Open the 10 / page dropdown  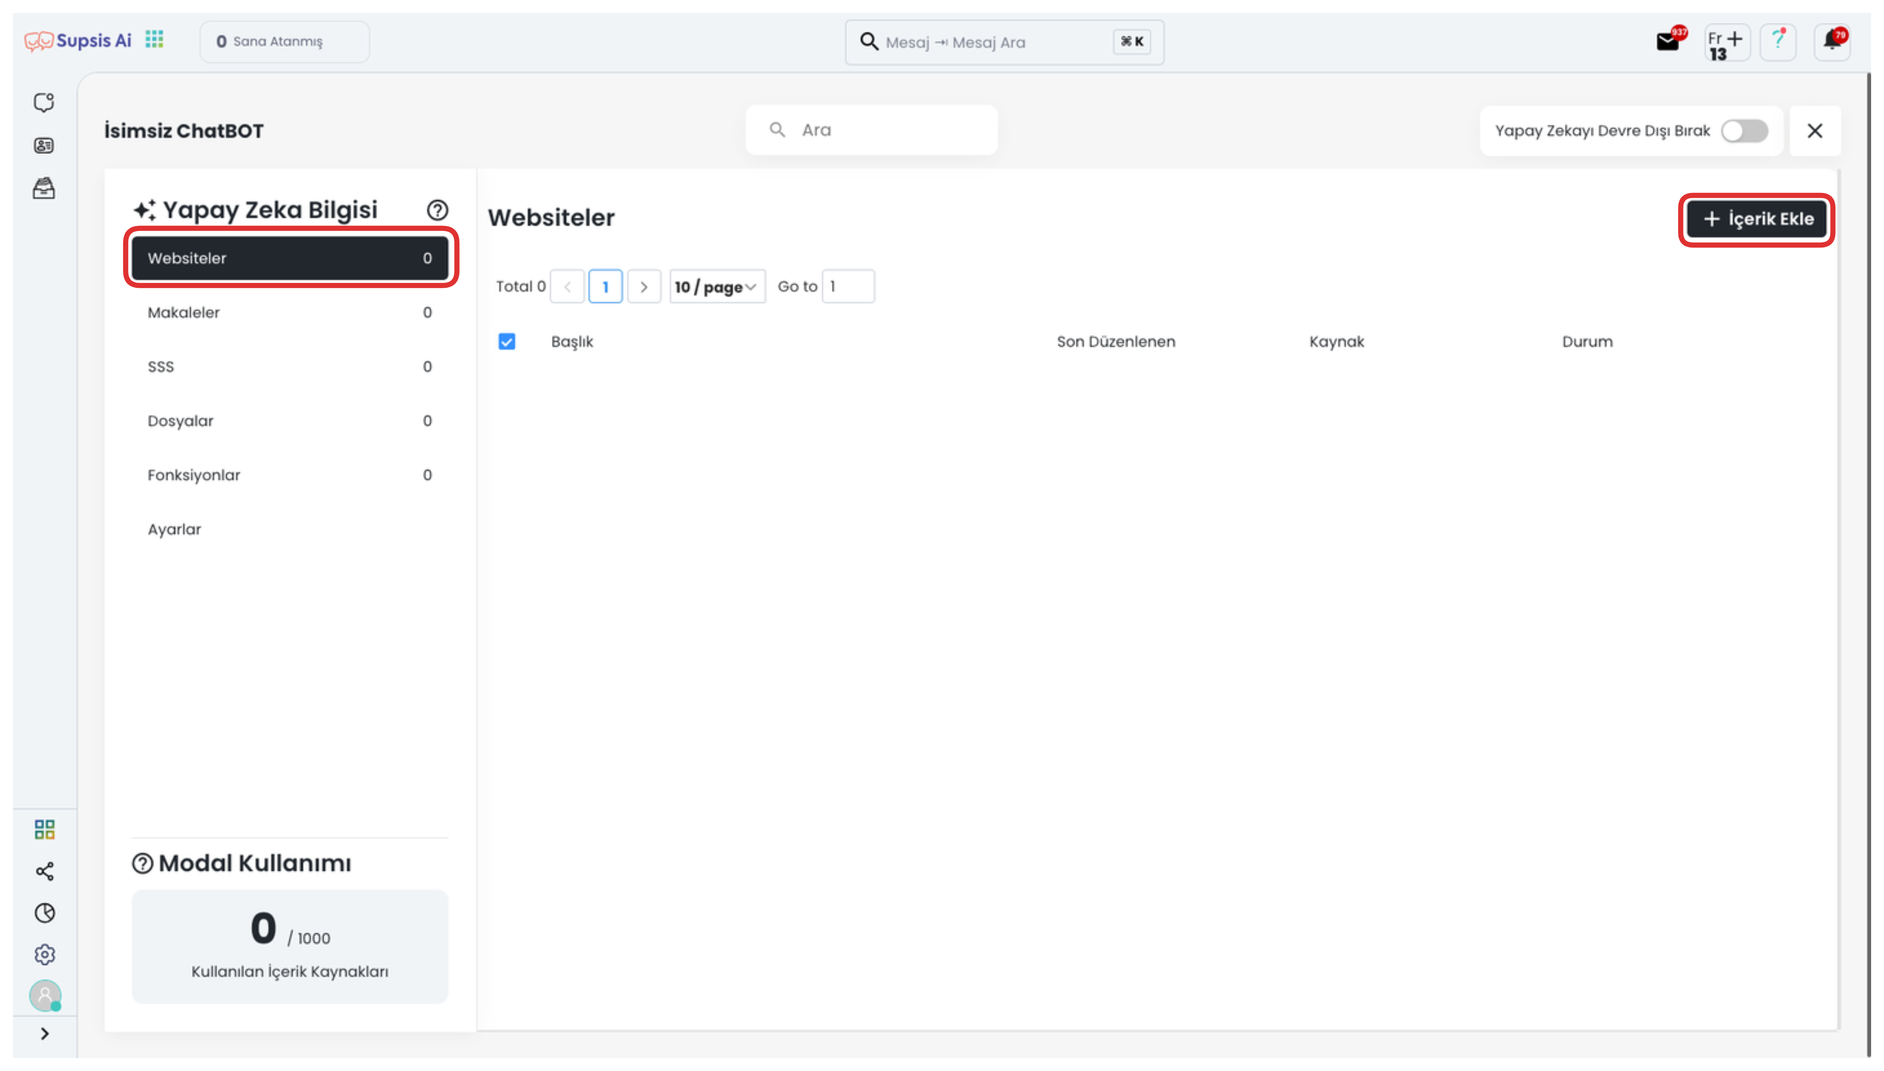click(717, 286)
